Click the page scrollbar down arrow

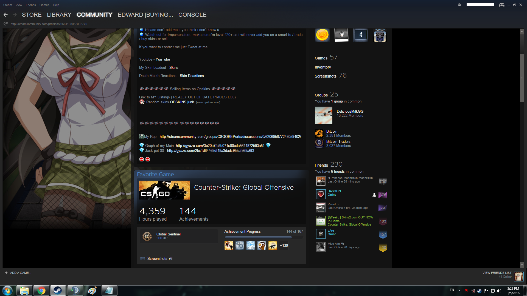pos(522,265)
